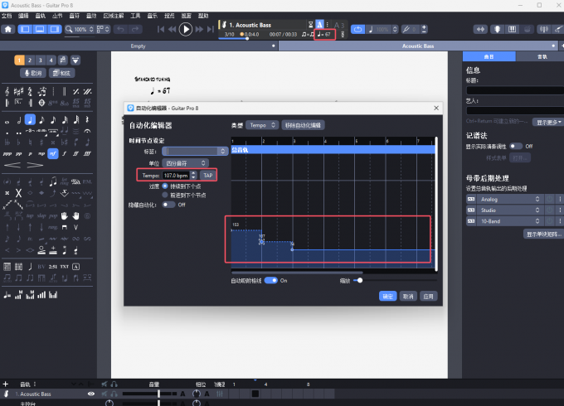
Task: Select the treble clef icon in the palette
Action: (x=7, y=89)
